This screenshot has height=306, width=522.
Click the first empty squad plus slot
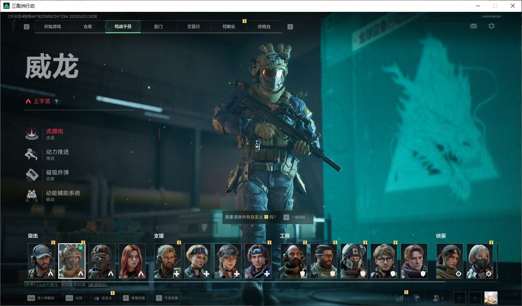pos(460,298)
